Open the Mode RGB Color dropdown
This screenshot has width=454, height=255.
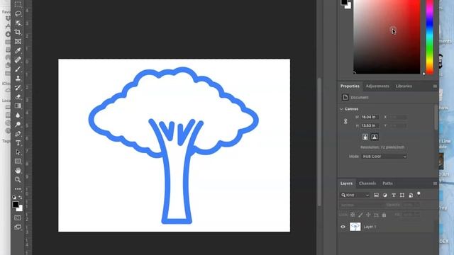click(x=384, y=157)
